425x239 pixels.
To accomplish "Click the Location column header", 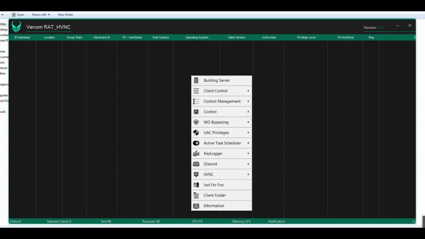I will pyautogui.click(x=49, y=37).
